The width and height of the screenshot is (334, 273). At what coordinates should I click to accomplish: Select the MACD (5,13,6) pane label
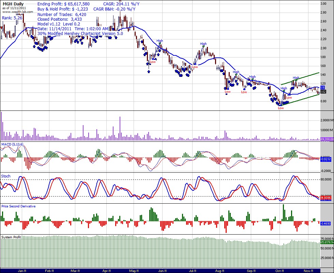coord(13,144)
